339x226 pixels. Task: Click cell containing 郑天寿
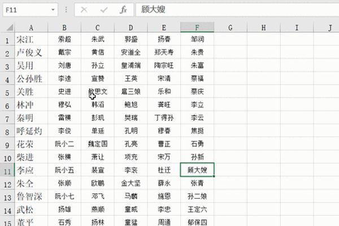(164, 53)
